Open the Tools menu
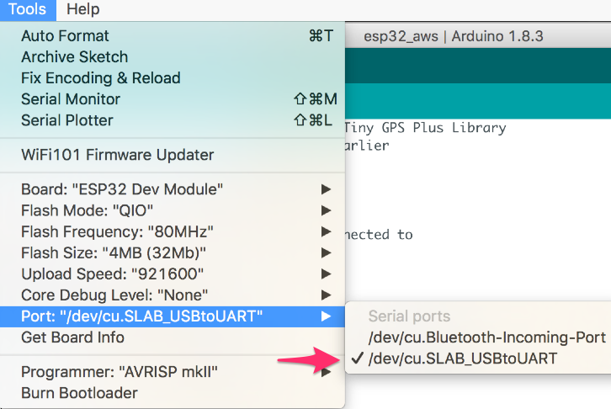611x409 pixels. [27, 9]
